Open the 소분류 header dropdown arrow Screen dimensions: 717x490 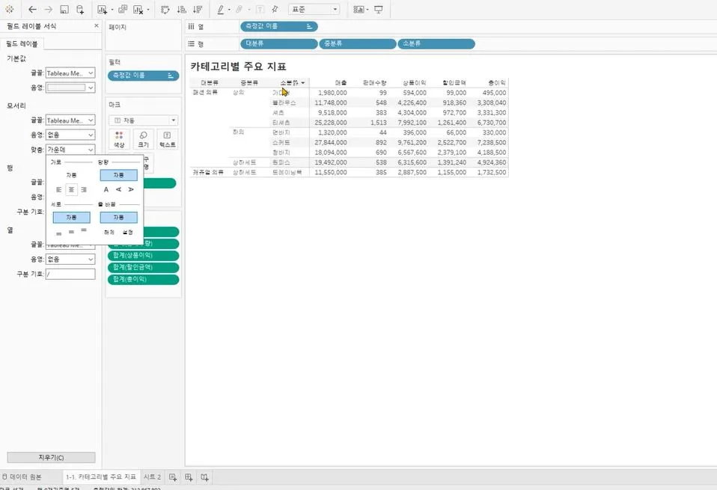pos(303,83)
